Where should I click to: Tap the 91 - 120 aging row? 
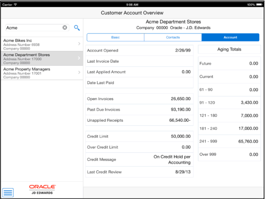(229, 103)
